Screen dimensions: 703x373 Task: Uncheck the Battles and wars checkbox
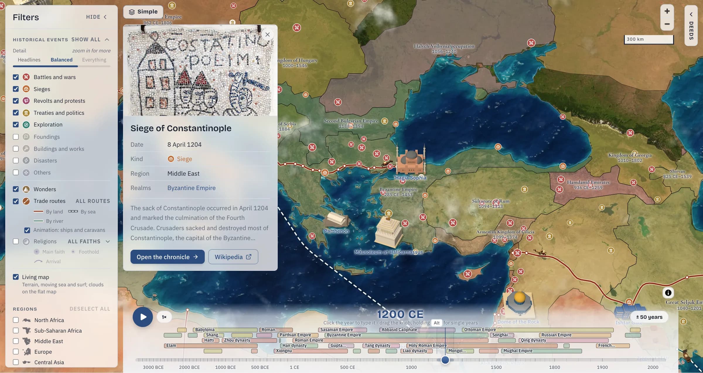16,77
